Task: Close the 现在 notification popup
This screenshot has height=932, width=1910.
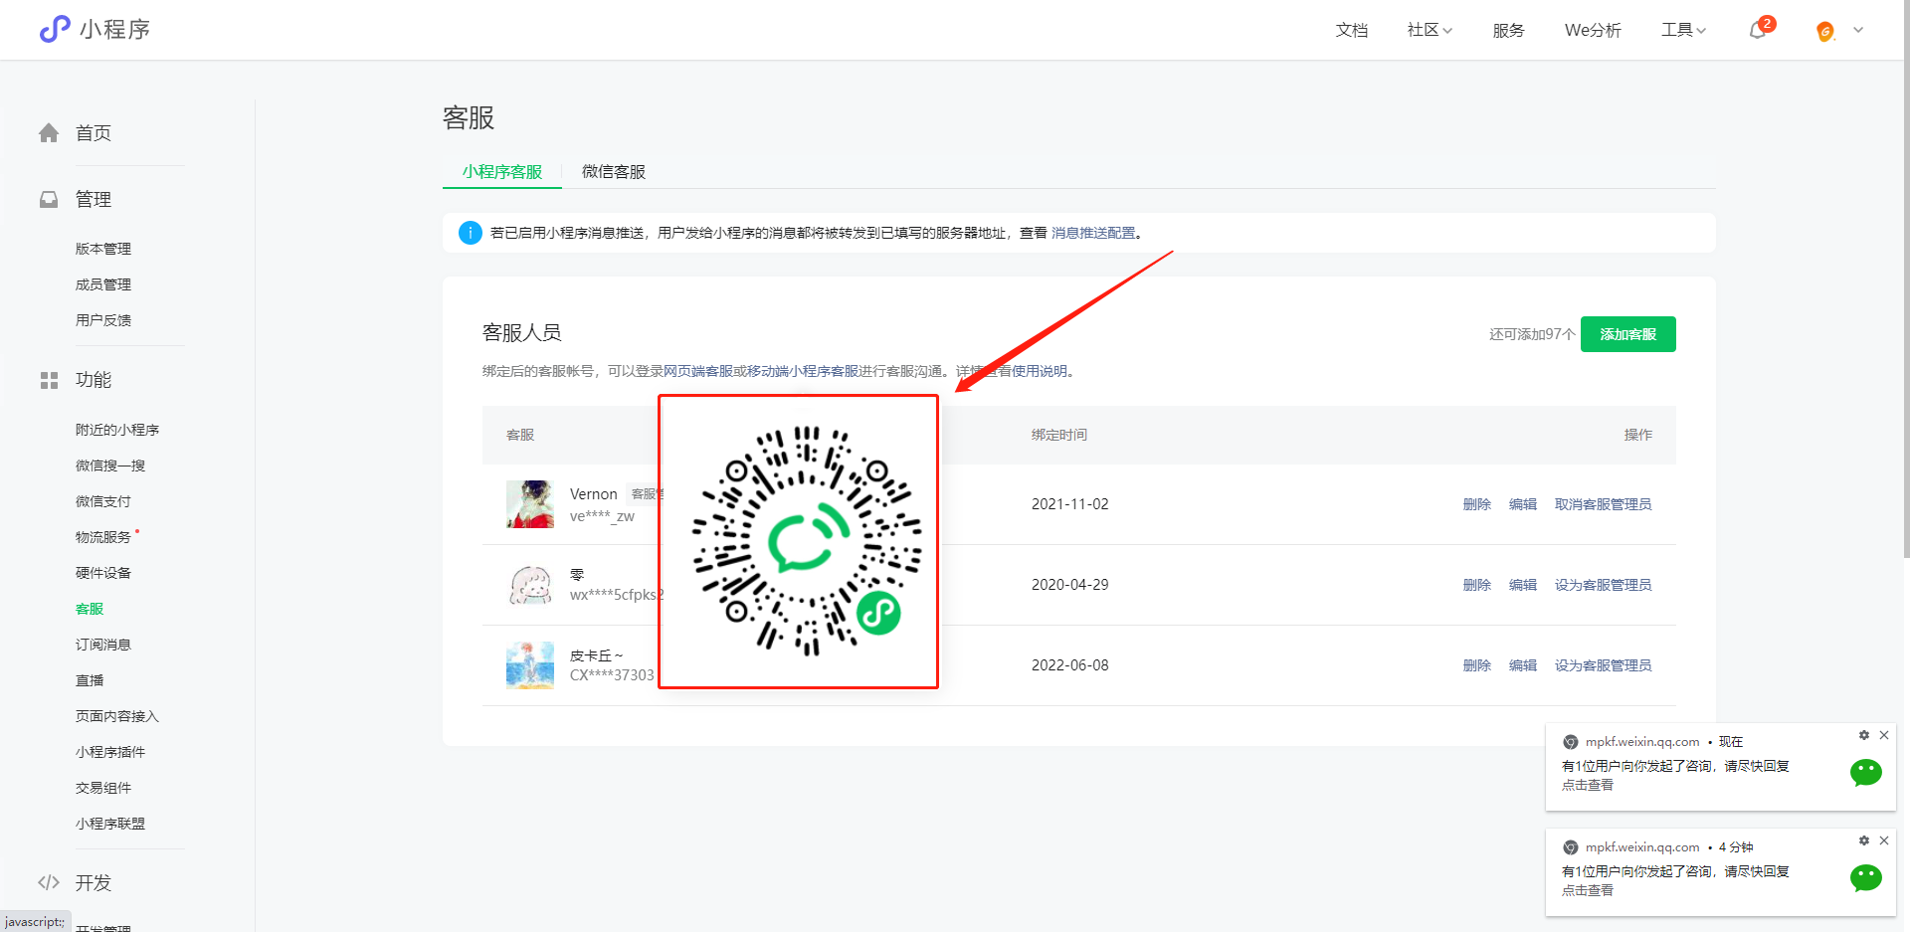Action: tap(1884, 735)
